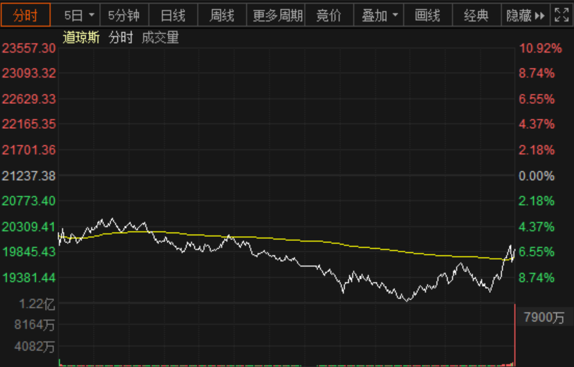Expand the 叠加 overlay dropdown

pos(395,16)
